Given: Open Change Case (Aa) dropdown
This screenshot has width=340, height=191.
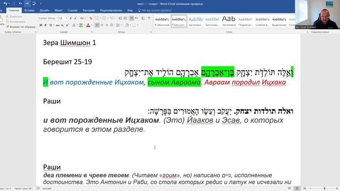Looking at the screenshot, I should point(83,19).
